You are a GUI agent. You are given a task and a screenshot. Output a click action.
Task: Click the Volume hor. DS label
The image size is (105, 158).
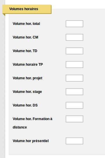(x=25, y=105)
